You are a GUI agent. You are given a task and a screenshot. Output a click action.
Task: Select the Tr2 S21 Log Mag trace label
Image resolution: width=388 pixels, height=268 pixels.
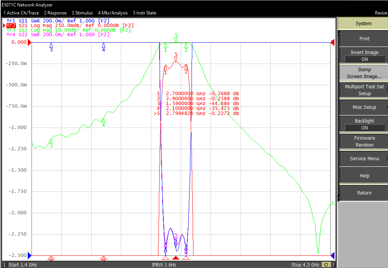(70, 25)
